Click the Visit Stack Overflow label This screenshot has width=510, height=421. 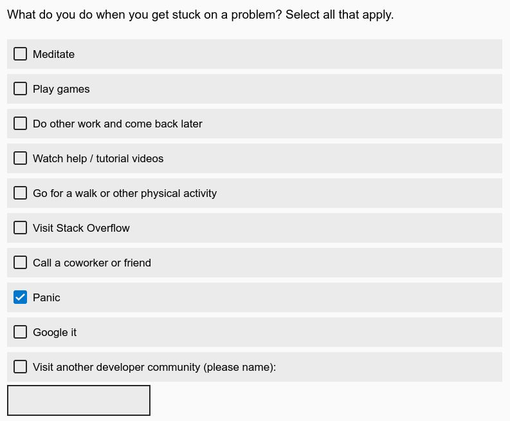[x=81, y=228]
